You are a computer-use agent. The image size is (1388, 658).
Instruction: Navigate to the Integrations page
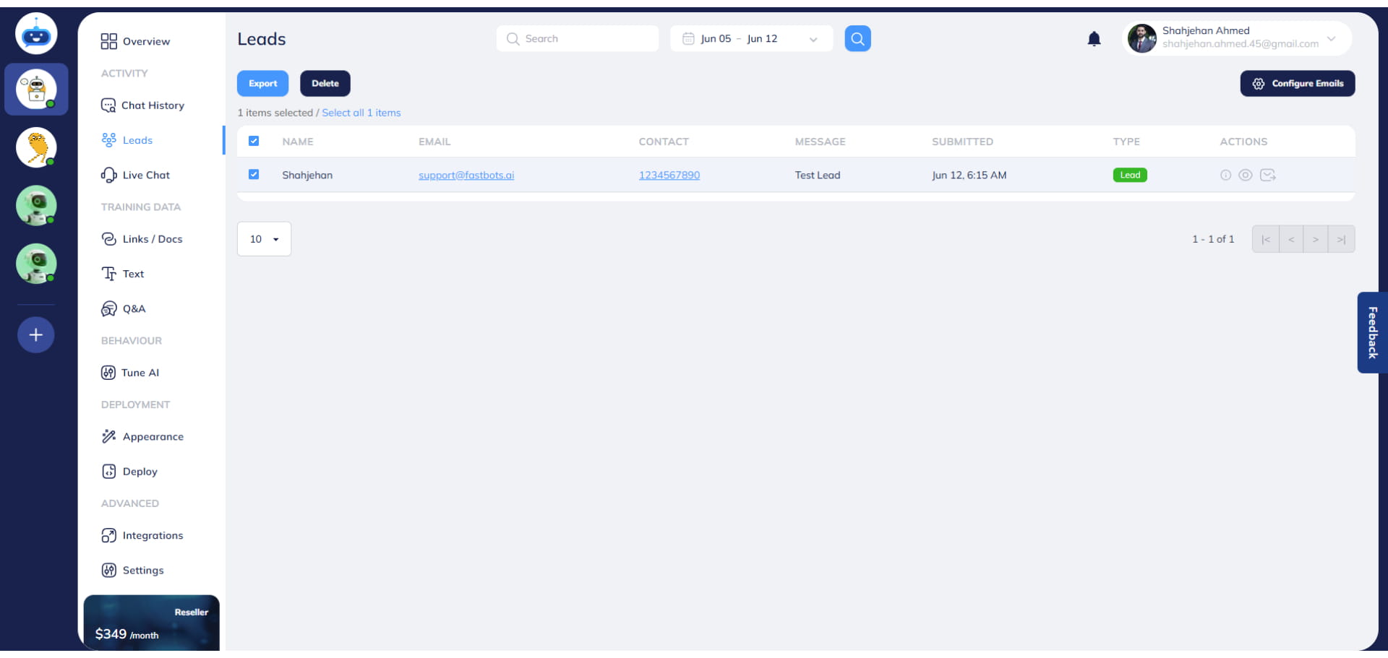coord(152,535)
